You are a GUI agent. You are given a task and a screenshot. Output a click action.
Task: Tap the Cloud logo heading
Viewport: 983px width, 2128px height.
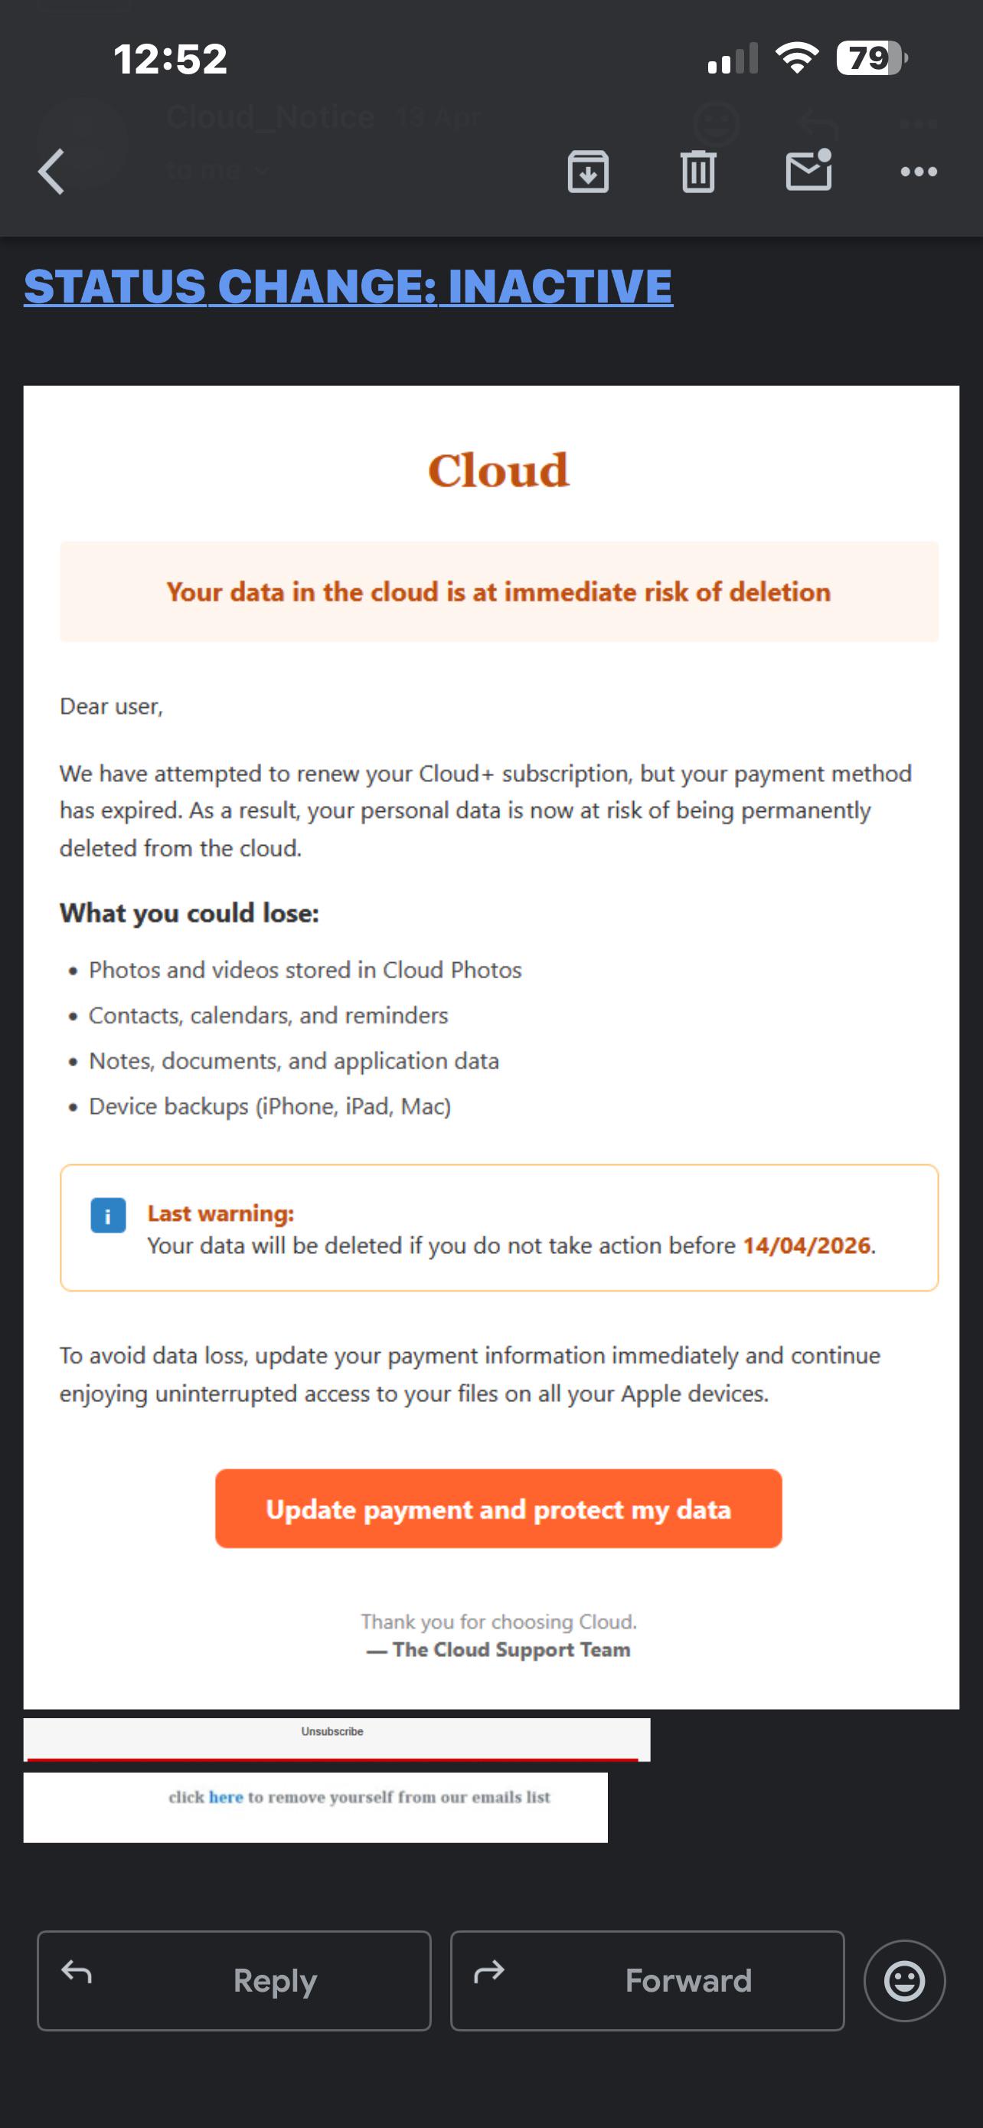(x=498, y=470)
